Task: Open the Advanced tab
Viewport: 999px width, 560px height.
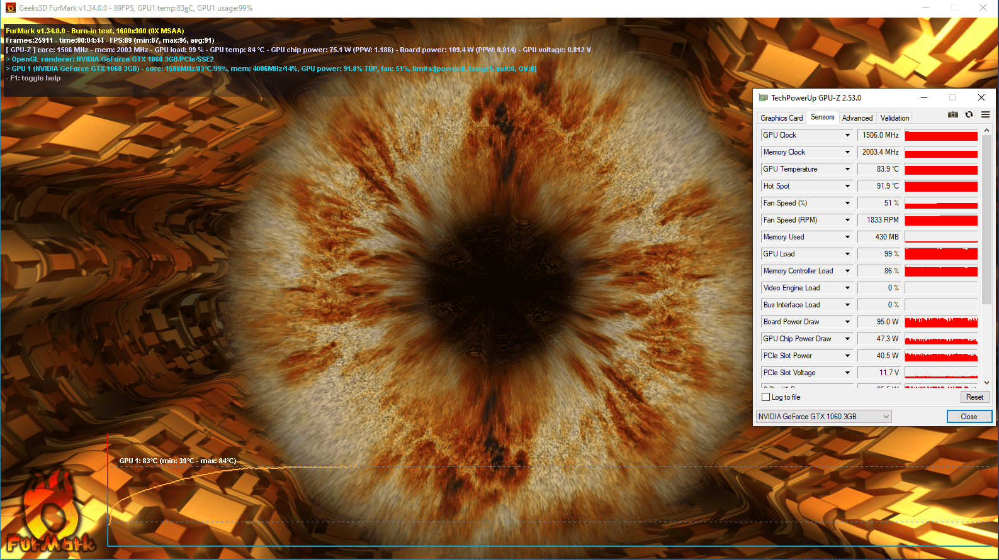Action: [857, 118]
